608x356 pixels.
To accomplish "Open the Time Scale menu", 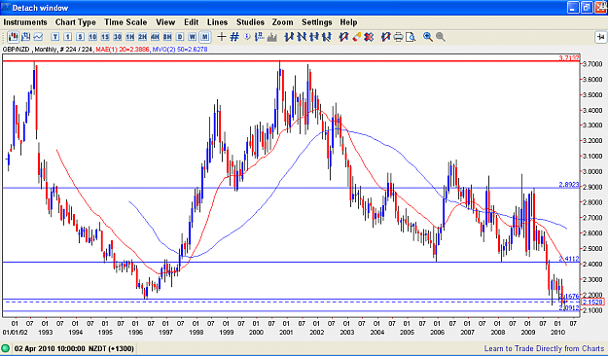I will tap(125, 22).
